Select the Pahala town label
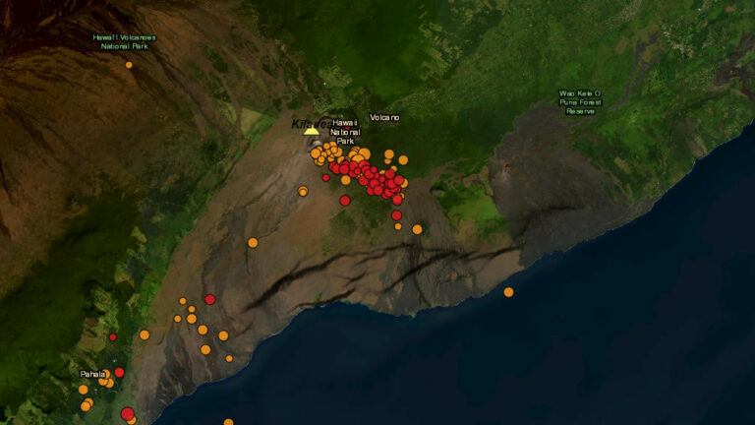 pos(92,374)
